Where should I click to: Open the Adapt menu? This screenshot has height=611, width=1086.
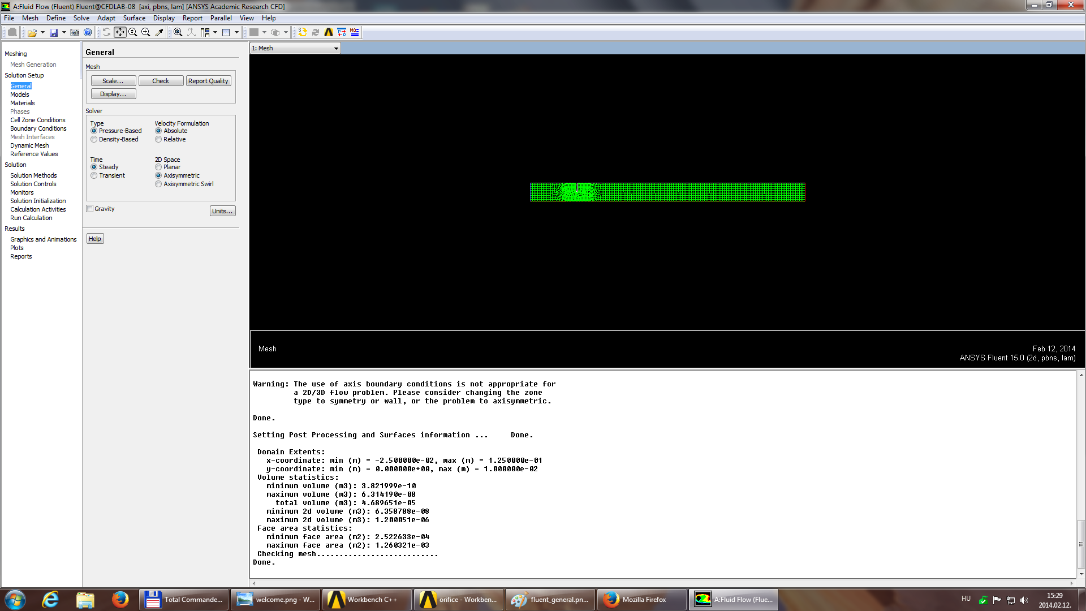tap(106, 18)
